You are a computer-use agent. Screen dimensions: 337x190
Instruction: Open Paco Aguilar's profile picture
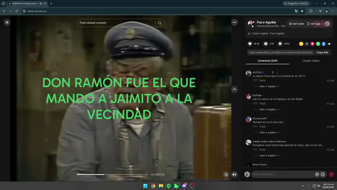[x=251, y=24]
